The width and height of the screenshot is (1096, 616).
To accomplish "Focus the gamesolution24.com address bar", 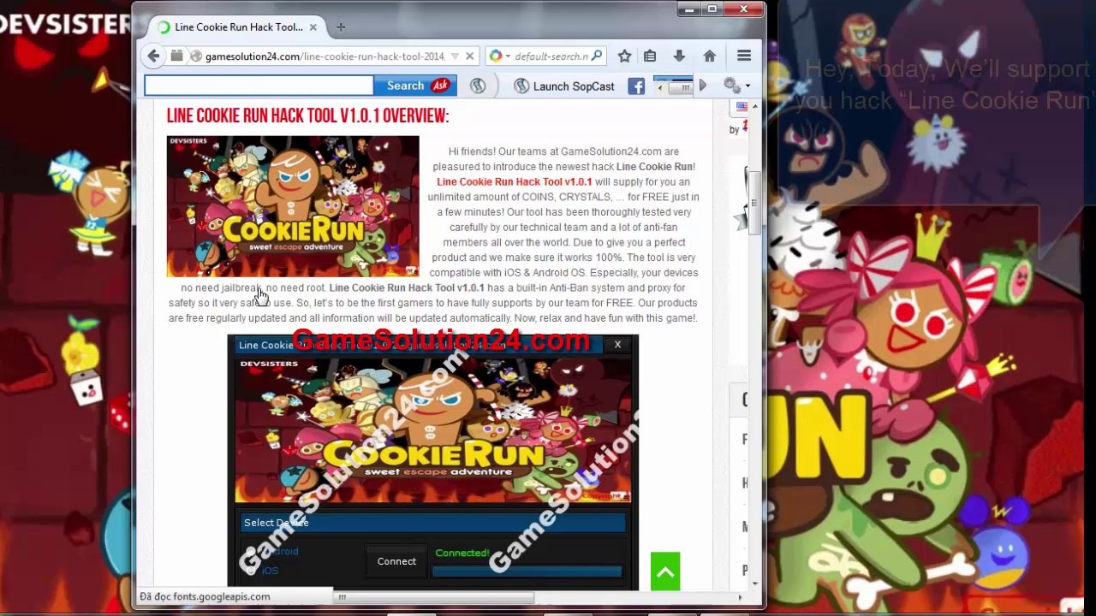I will (325, 56).
